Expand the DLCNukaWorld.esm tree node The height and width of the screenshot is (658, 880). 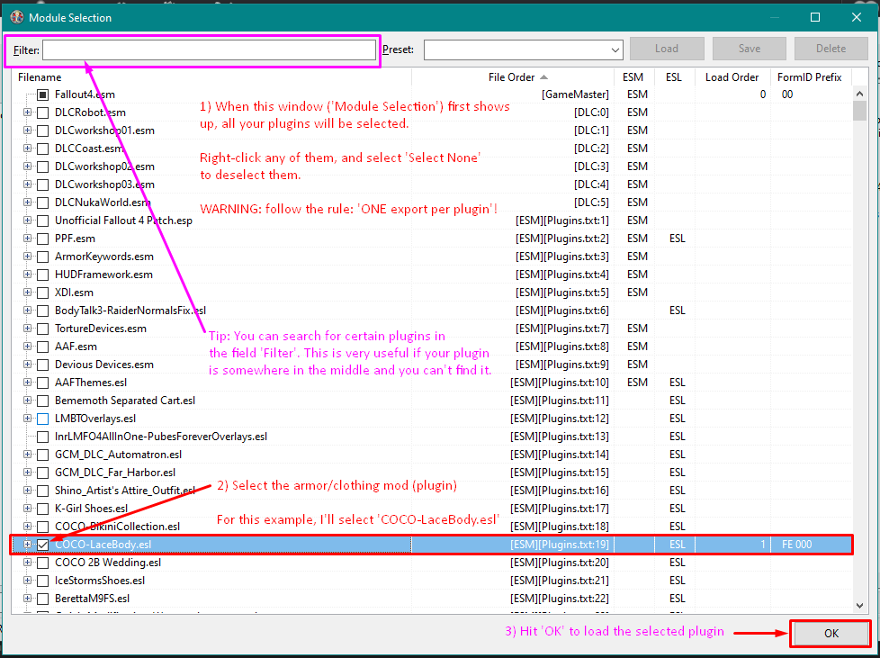pyautogui.click(x=27, y=203)
